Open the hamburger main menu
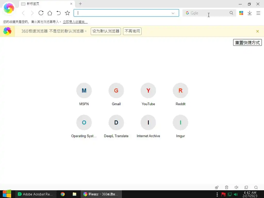Viewport: 264px width, 198px height. click(258, 13)
